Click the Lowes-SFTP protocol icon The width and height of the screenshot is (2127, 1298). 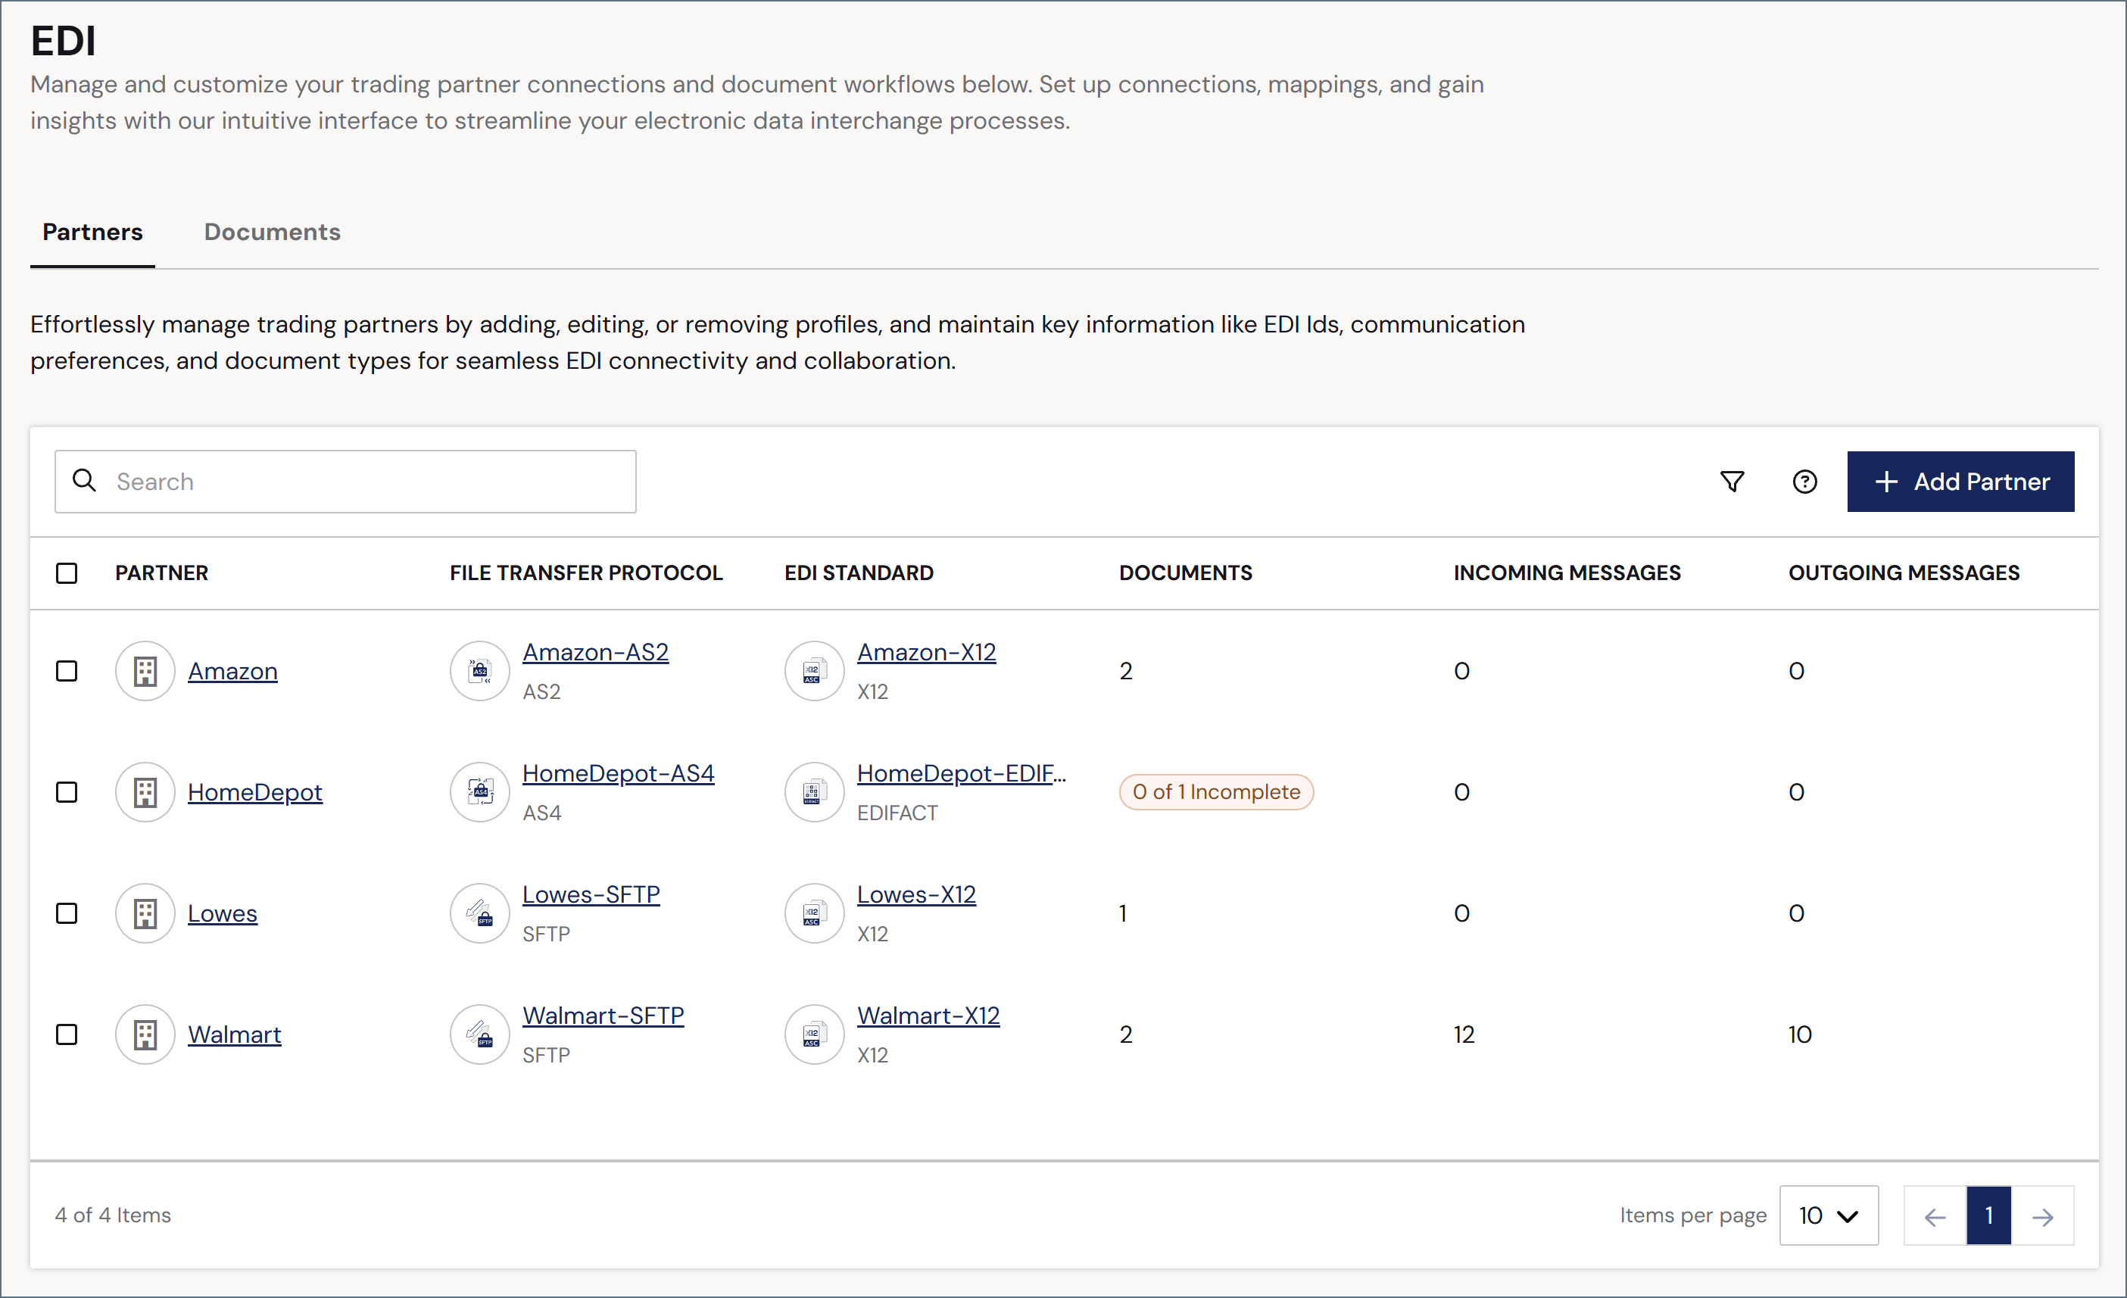tap(480, 913)
